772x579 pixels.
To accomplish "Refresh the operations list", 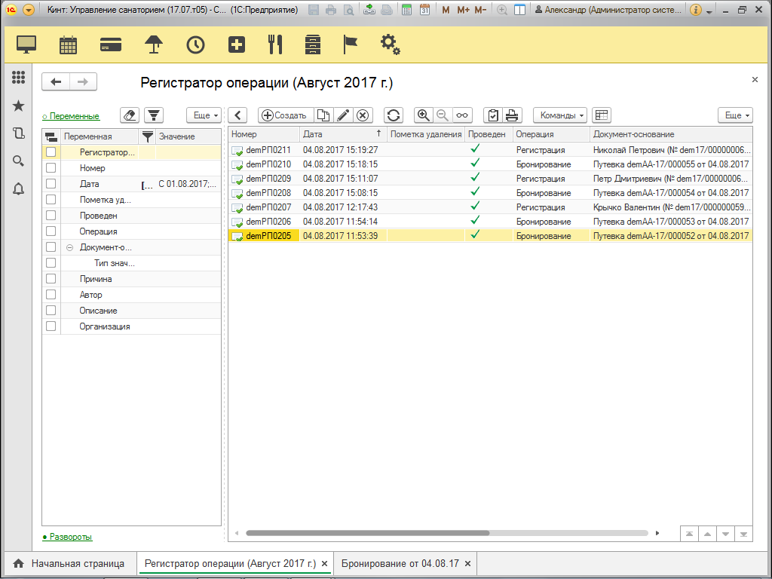I will tap(393, 115).
